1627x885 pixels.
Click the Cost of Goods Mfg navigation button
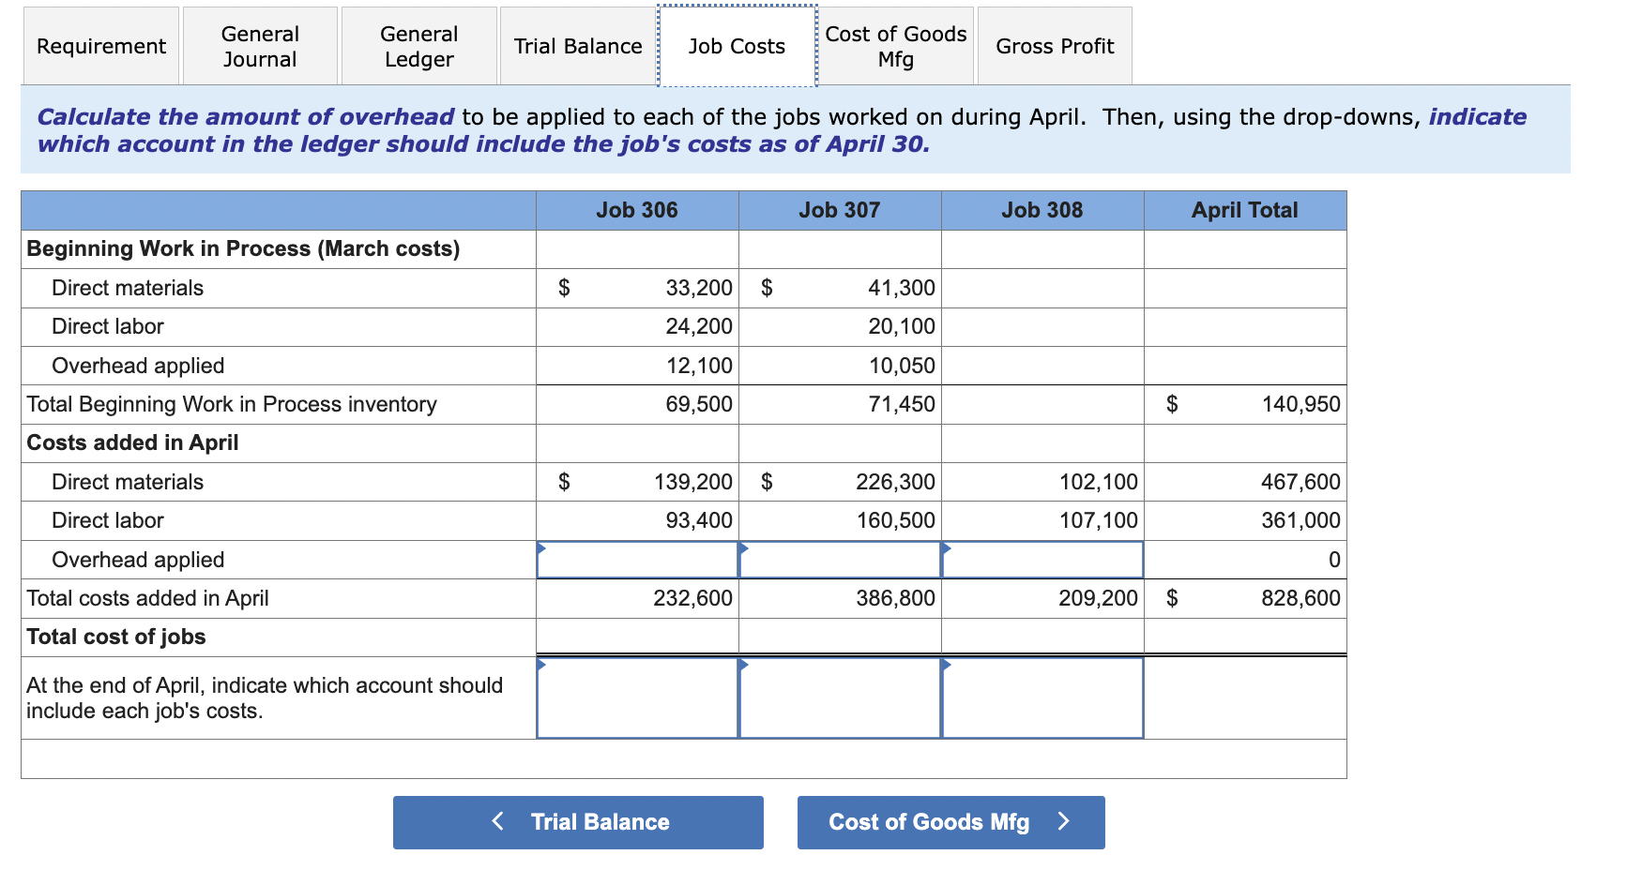[950, 822]
